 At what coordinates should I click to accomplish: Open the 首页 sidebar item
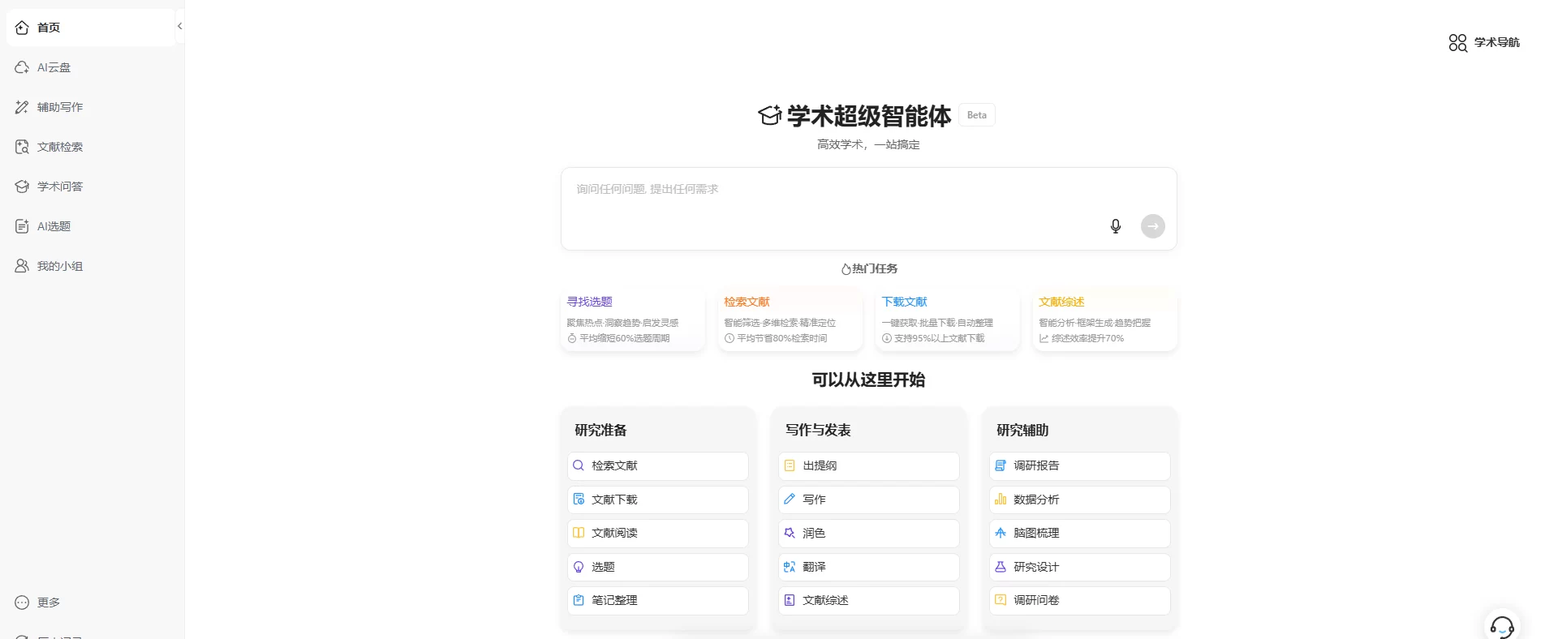(x=91, y=28)
